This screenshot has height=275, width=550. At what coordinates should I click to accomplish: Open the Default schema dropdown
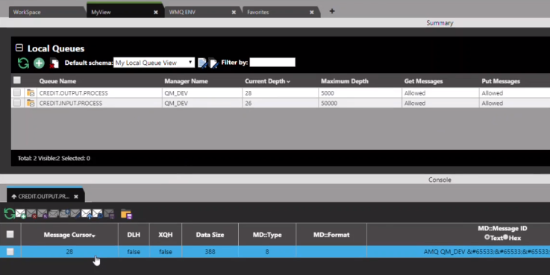154,63
